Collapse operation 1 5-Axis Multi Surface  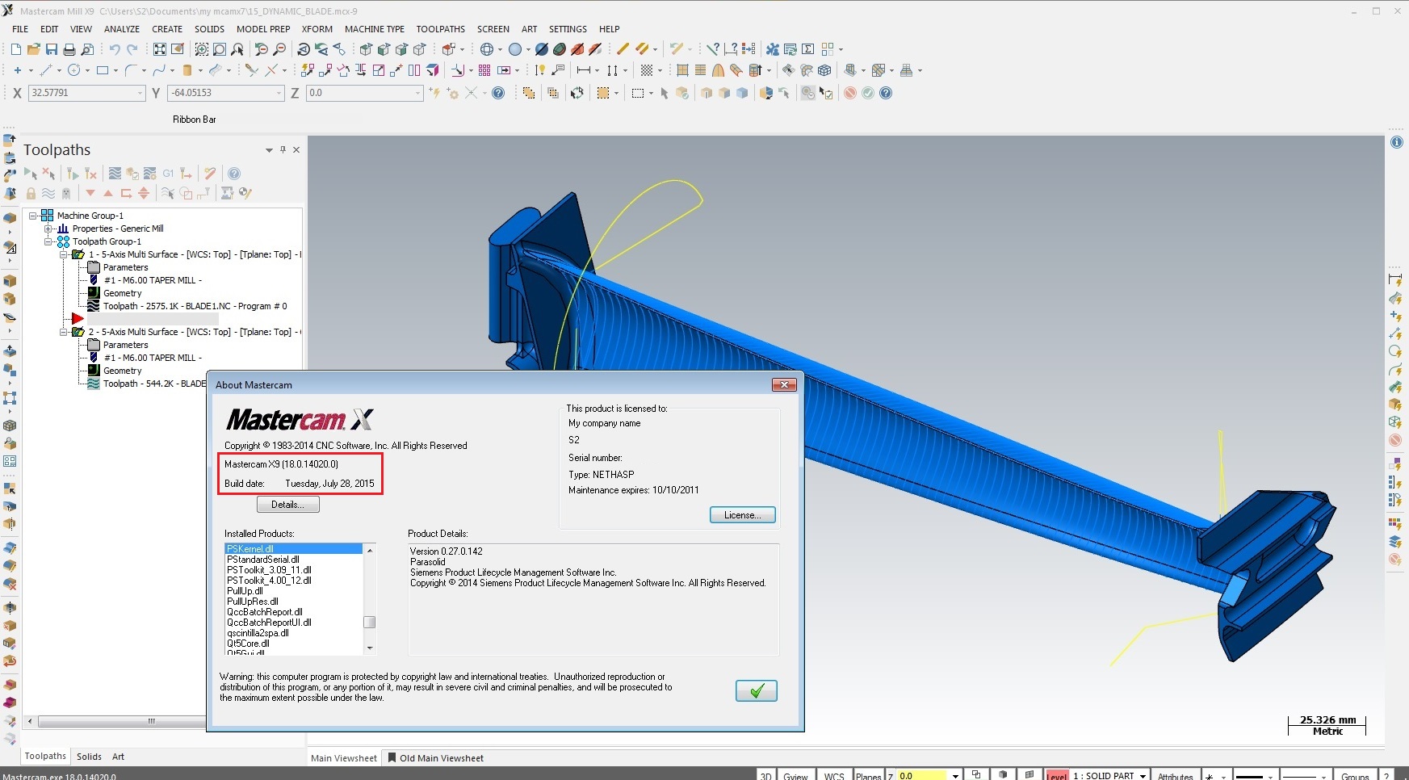64,254
